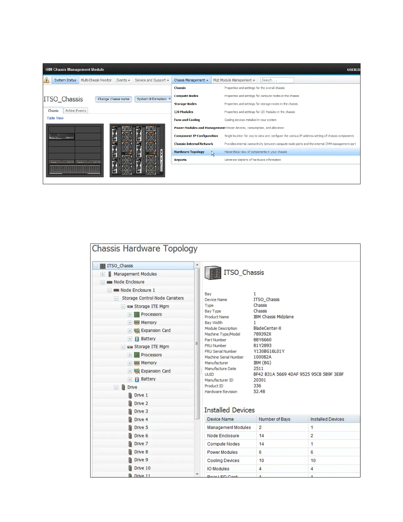The width and height of the screenshot is (403, 522).
Task: Choose Storage Nodes from the Chassis Management menu
Action: (266, 104)
